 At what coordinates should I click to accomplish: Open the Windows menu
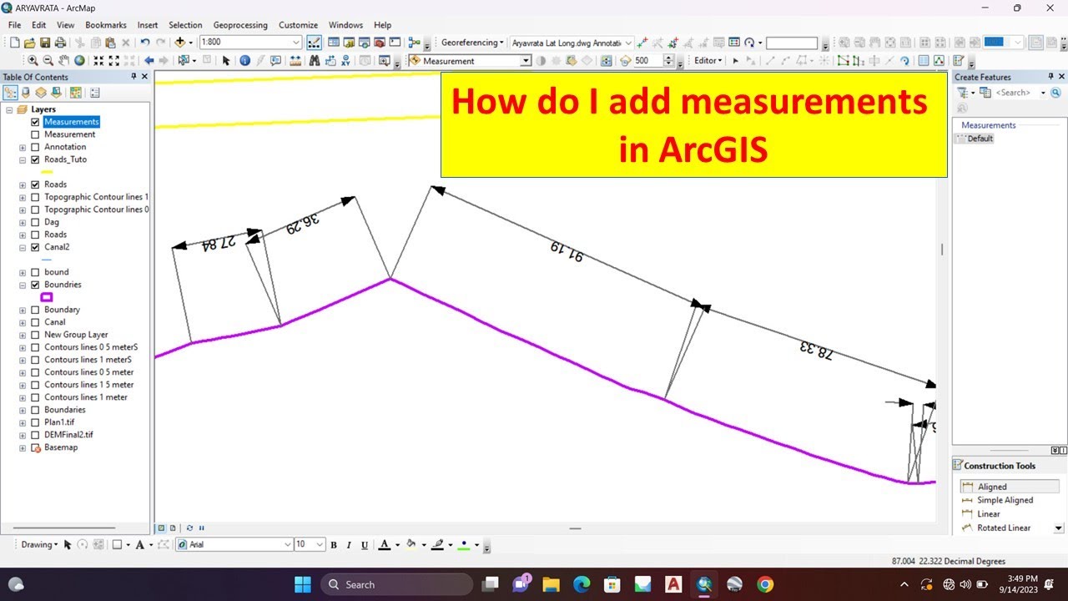tap(345, 25)
